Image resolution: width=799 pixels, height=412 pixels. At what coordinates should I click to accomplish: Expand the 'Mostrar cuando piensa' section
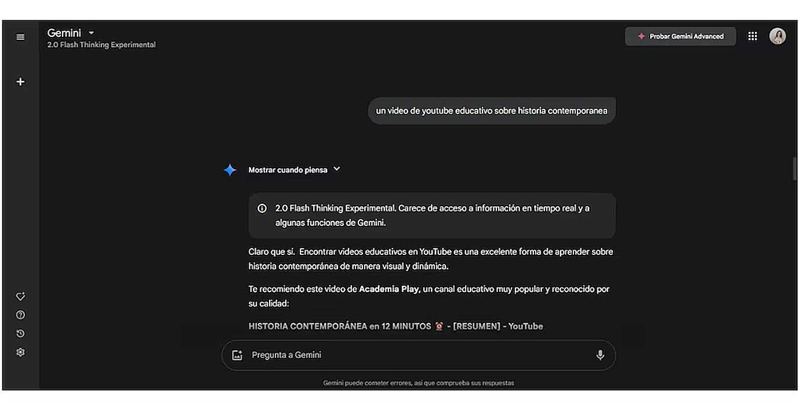point(295,170)
